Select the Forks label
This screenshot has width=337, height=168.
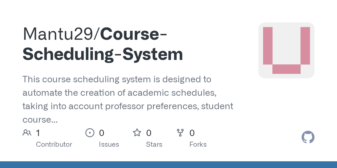point(198,144)
